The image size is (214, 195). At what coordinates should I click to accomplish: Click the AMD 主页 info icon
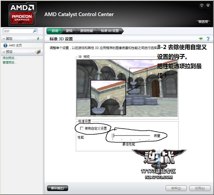coord(5,45)
